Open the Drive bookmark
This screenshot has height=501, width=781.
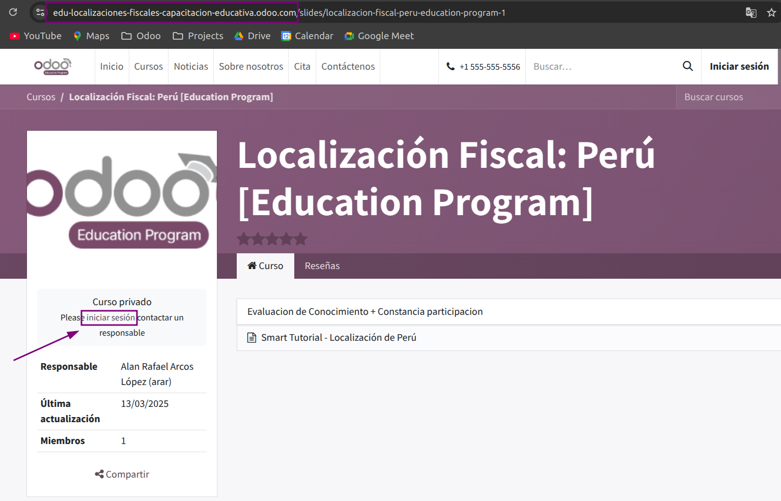[x=252, y=36]
